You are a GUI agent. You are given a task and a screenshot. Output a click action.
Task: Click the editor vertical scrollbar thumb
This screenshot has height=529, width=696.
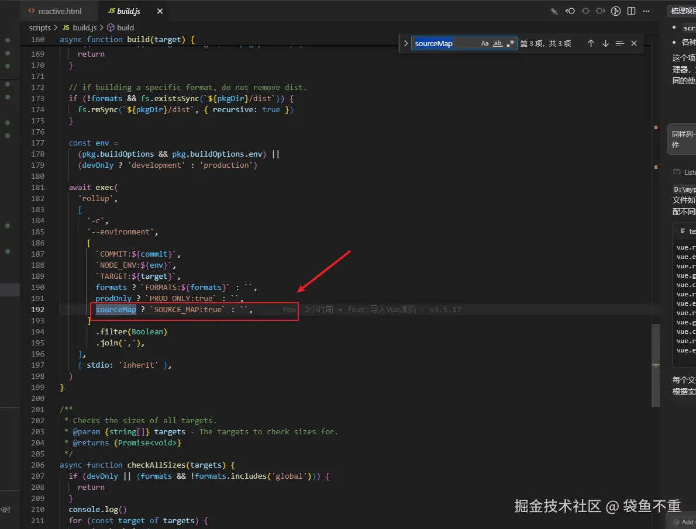(655, 365)
